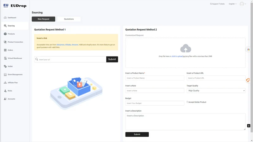Click the Affiliate Plan icon
Viewport: 253px width, 142px height.
[5, 83]
